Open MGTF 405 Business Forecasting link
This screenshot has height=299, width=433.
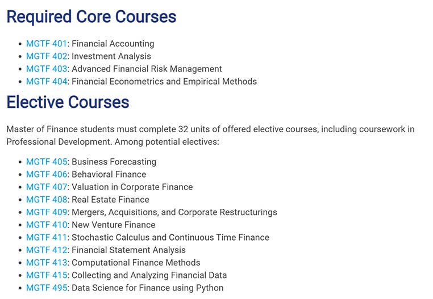[x=47, y=162]
